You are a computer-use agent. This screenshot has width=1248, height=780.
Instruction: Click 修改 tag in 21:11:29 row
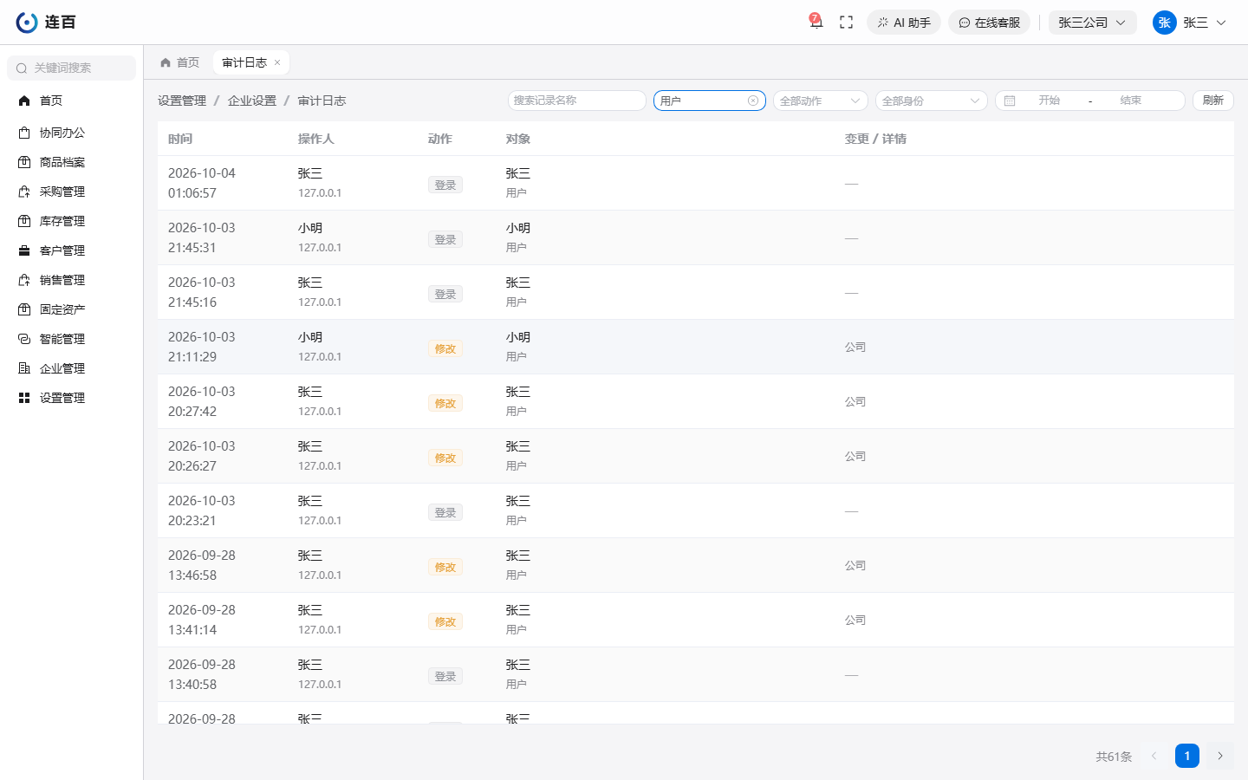point(445,348)
